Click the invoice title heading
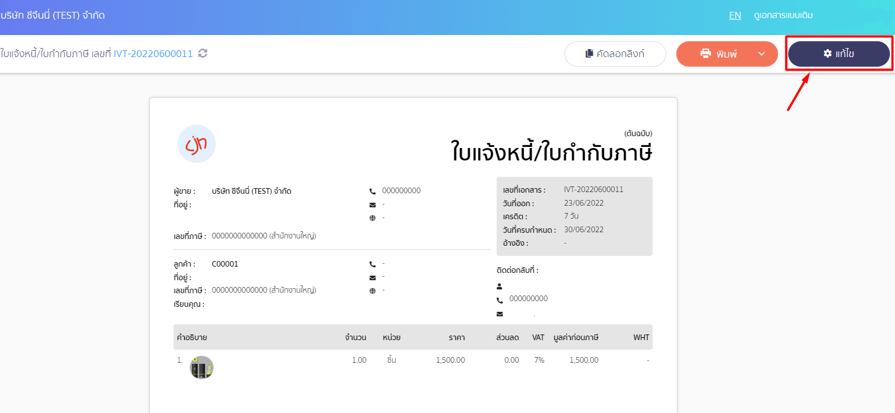 pyautogui.click(x=551, y=152)
